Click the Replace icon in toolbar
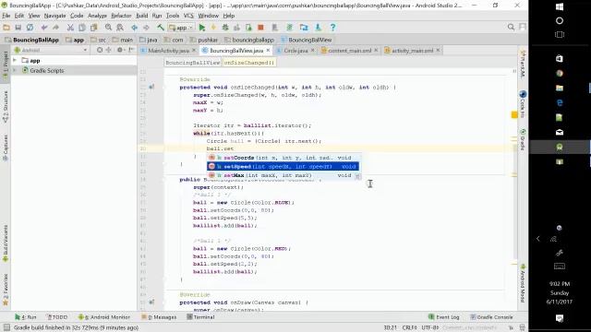 click(120, 28)
